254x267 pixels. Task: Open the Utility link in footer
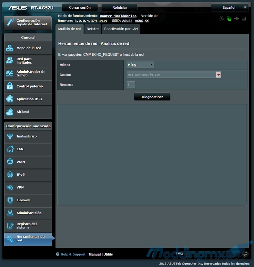[108, 254]
